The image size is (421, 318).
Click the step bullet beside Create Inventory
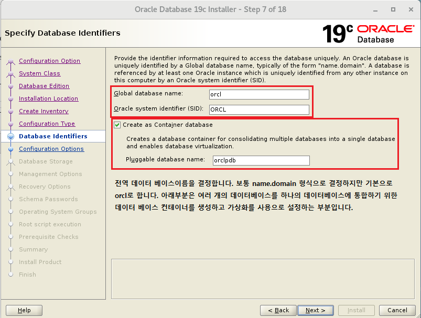pos(10,112)
